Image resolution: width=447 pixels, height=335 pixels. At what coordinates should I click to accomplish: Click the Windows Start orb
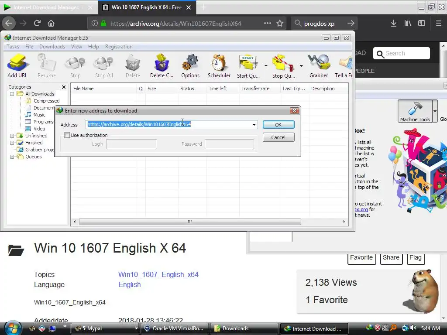(12, 328)
